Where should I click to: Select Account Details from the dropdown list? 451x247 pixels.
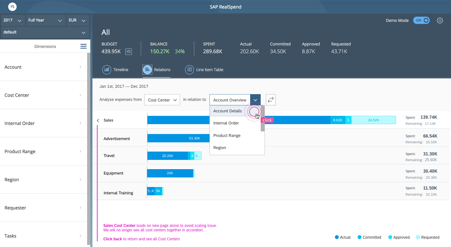click(235, 111)
